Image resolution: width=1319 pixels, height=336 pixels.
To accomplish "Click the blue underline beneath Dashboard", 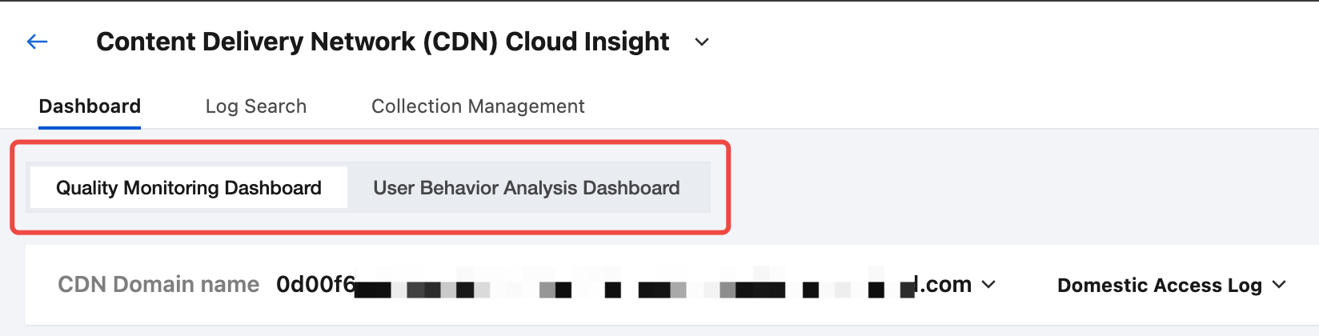I will [x=90, y=127].
